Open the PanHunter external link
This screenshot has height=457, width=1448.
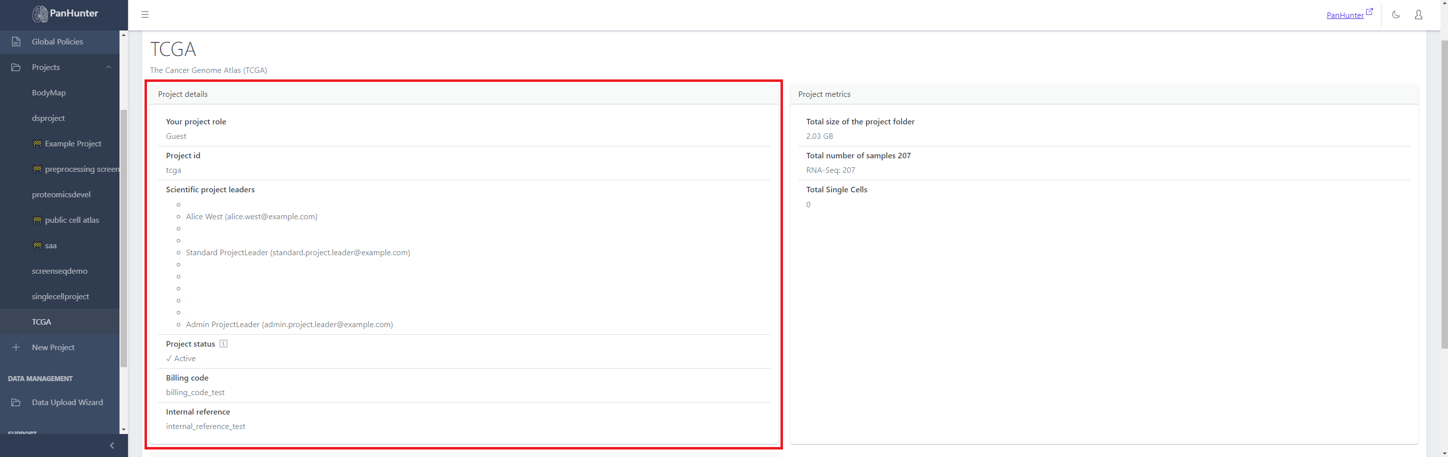1348,14
